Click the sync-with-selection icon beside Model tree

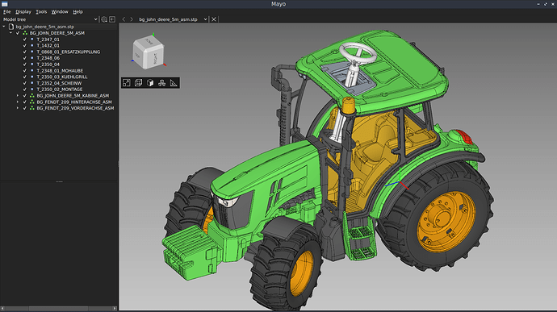112,19
